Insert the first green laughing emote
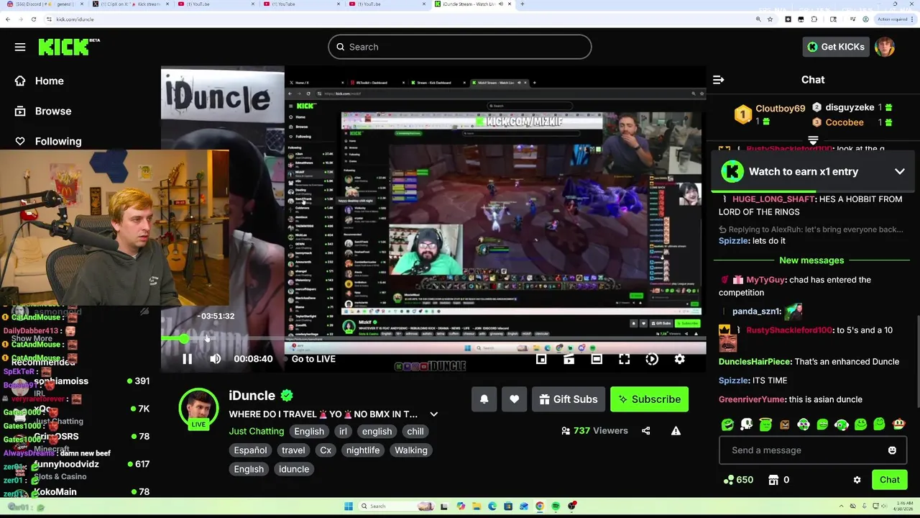This screenshot has height=518, width=920. coord(727,424)
